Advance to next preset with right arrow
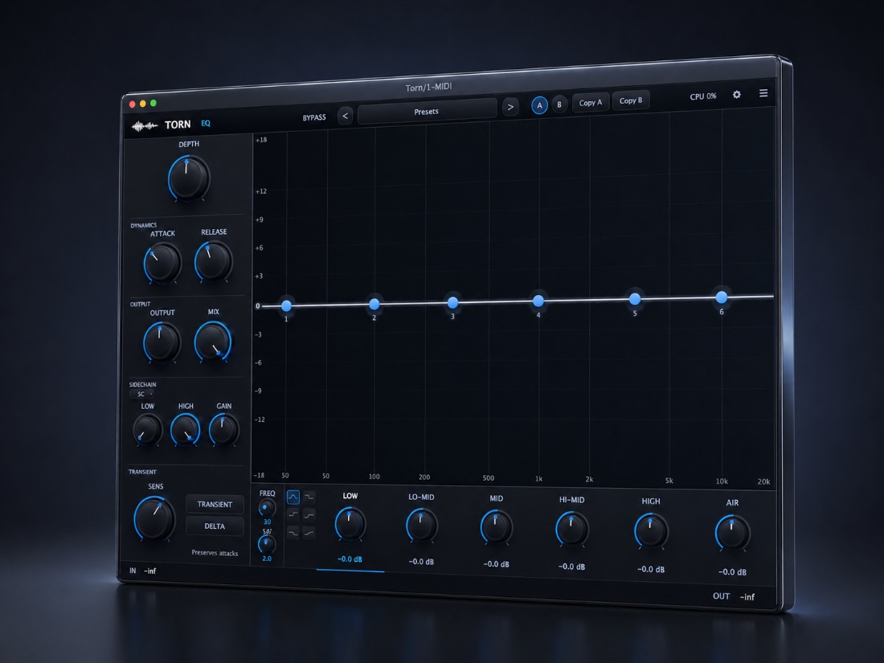Screen dimensions: 884x663 [510, 107]
